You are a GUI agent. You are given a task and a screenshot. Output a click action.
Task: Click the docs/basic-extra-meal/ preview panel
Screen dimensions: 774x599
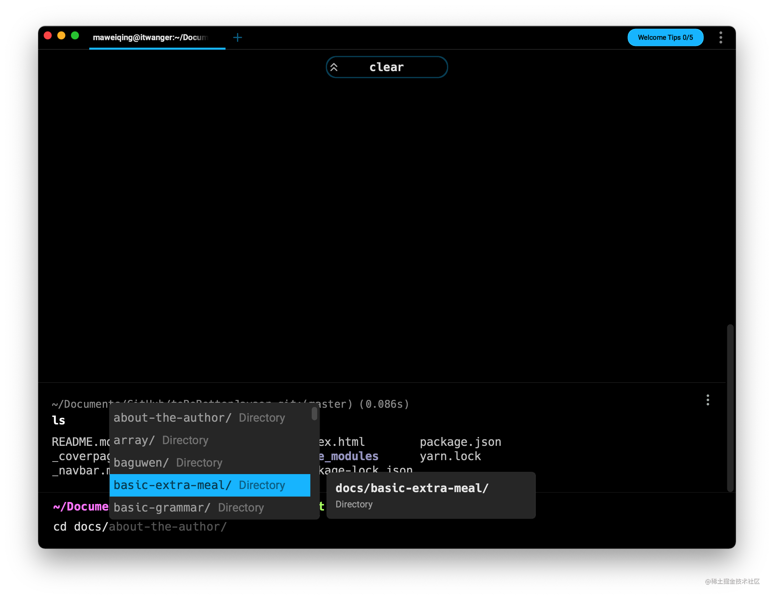[x=431, y=495]
